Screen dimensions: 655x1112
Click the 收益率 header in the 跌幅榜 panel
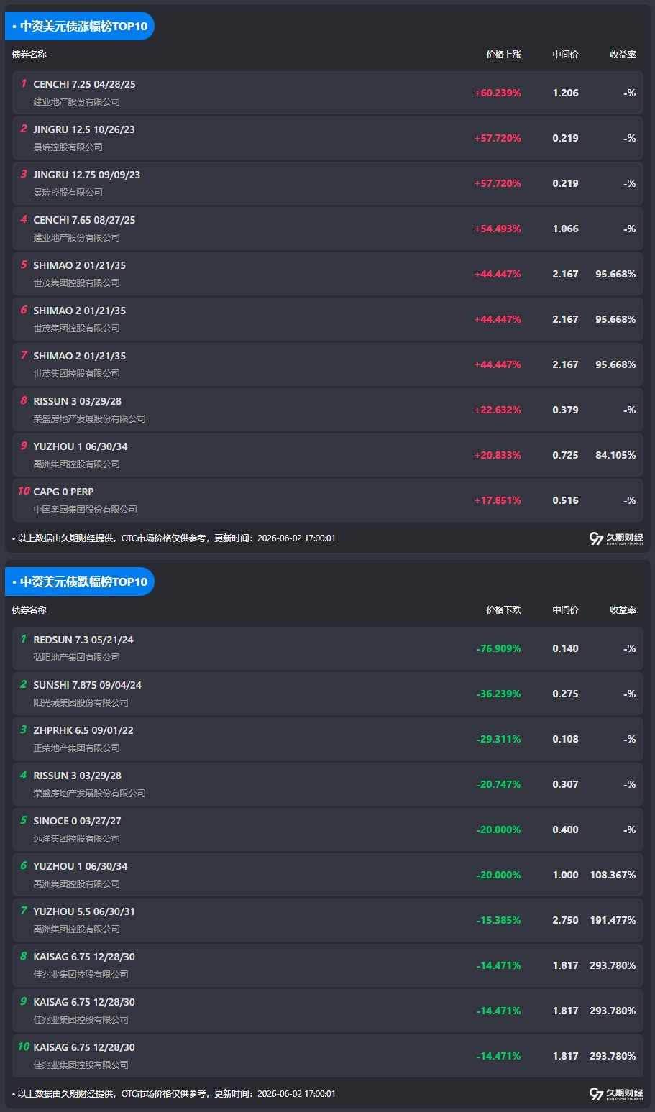(623, 610)
